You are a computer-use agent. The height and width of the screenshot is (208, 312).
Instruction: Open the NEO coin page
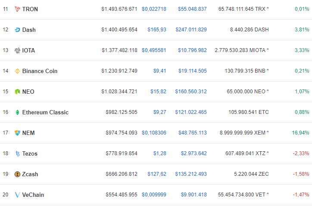(x=28, y=92)
